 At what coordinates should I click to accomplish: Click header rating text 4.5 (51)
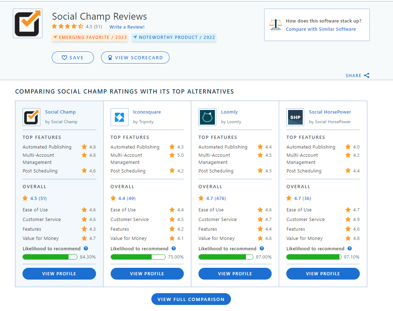point(94,26)
